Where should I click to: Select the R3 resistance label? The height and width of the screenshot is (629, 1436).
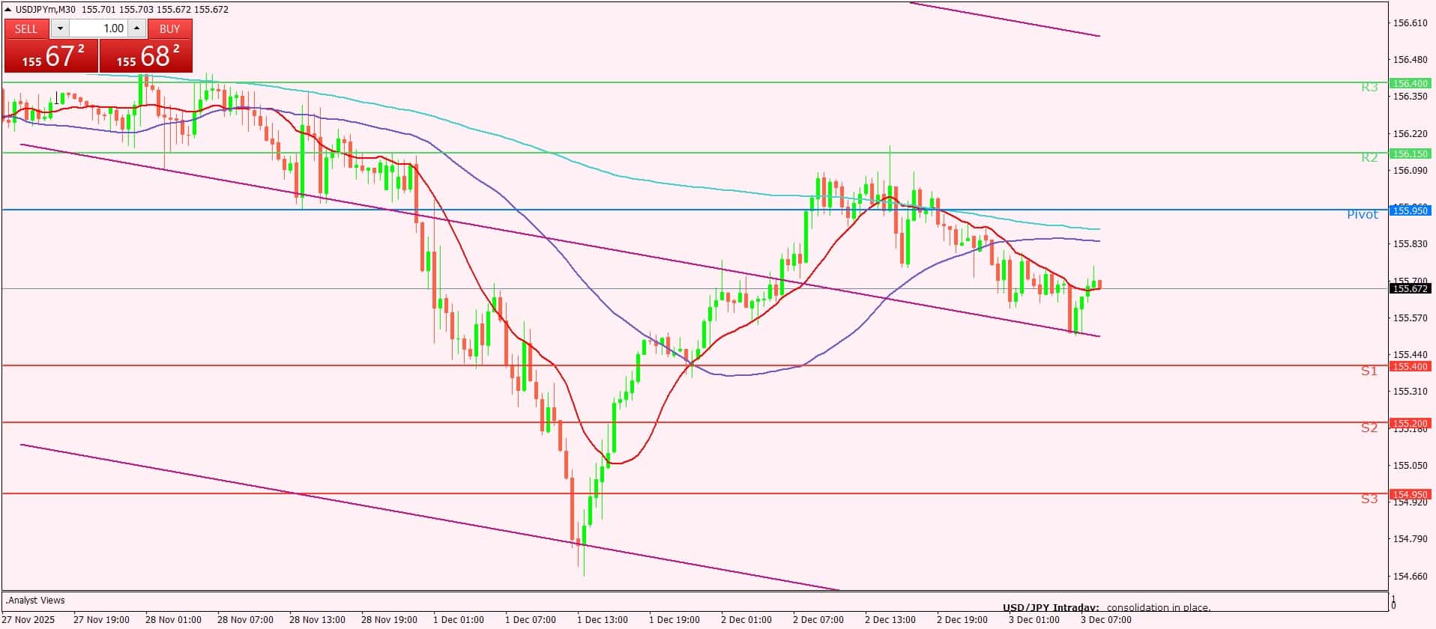tap(1369, 88)
